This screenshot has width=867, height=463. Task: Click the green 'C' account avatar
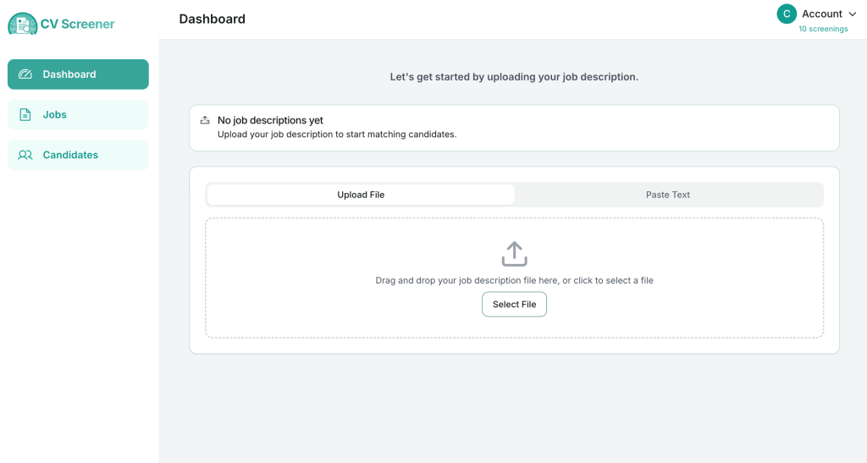(x=787, y=14)
